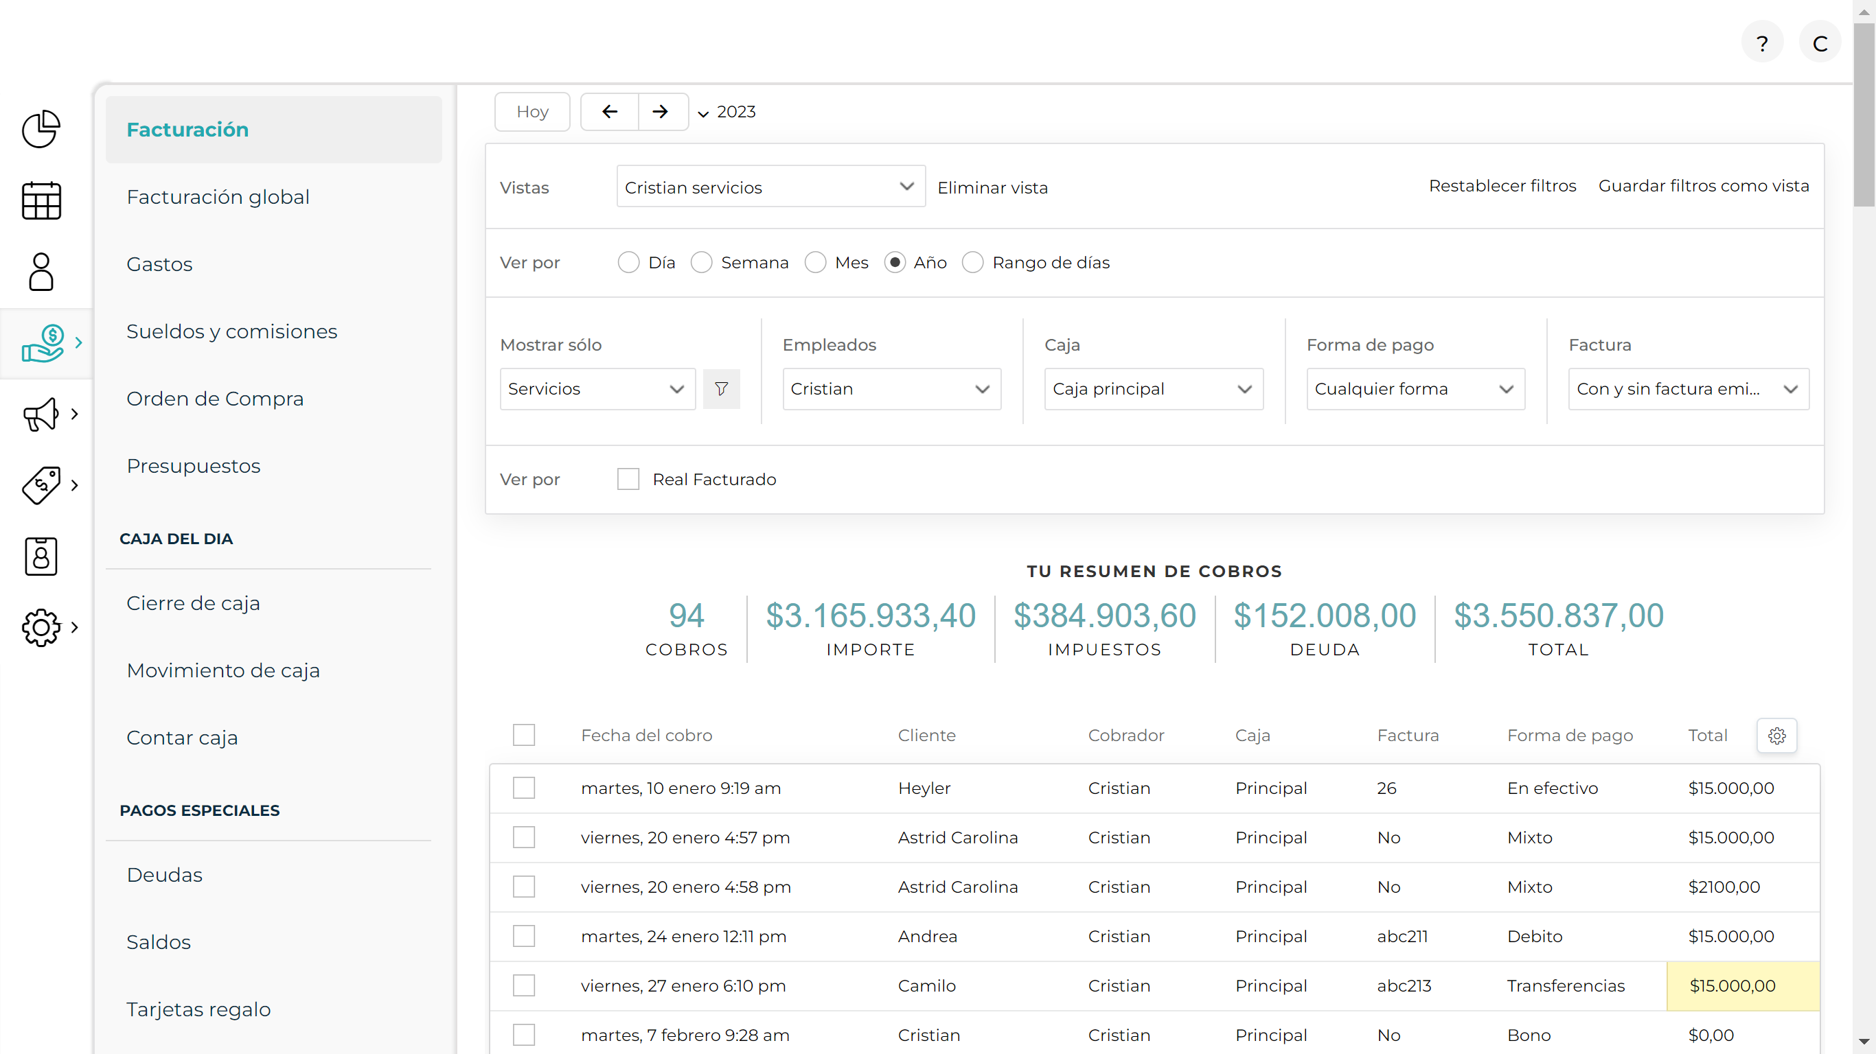Screen dimensions: 1876x1054
Task: Open Orden de Compra
Action: (x=215, y=399)
